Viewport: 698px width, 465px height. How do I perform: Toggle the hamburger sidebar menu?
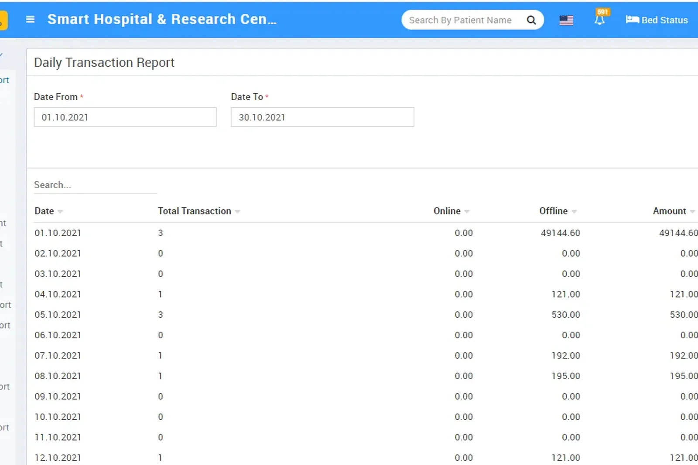pos(30,20)
